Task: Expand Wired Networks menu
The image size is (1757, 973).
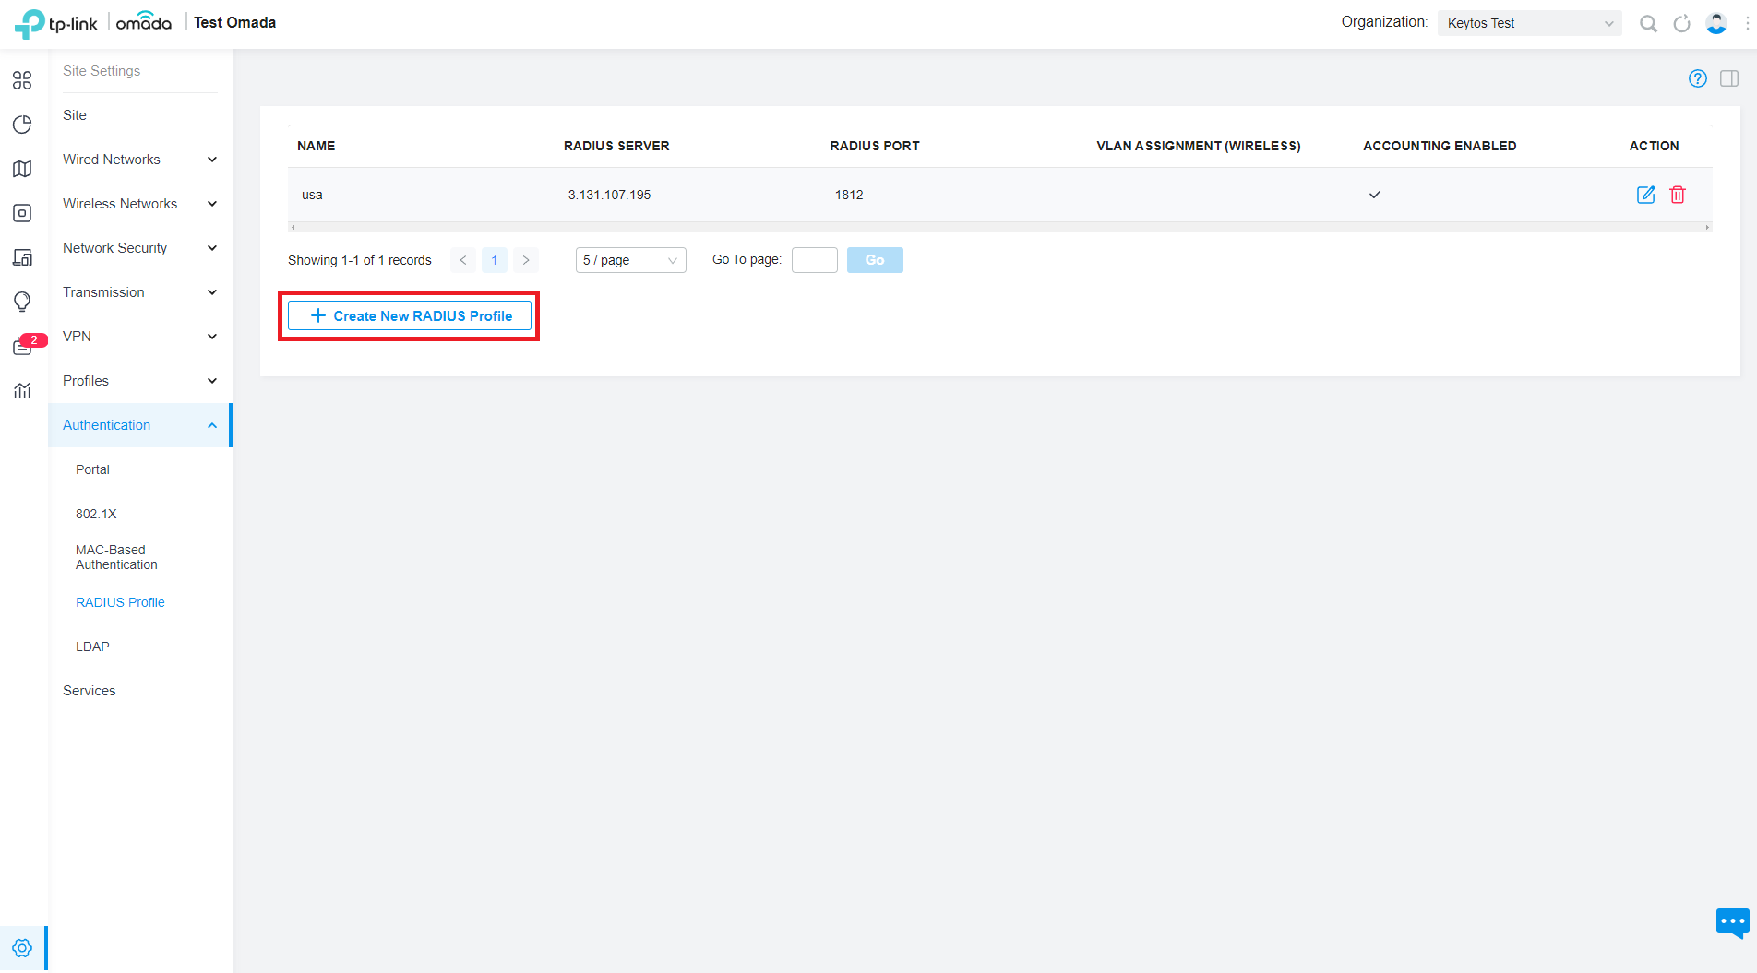Action: (x=139, y=160)
